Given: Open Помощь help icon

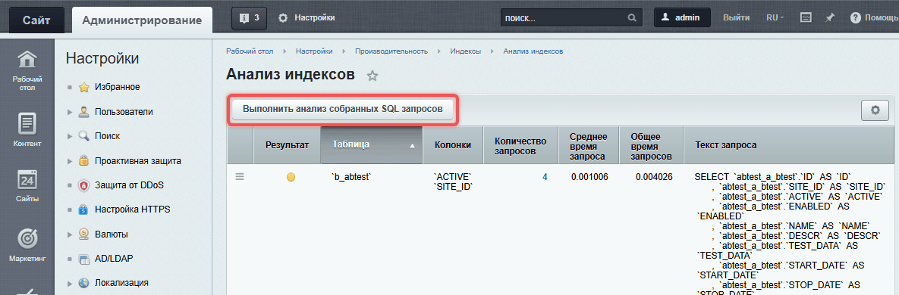Looking at the screenshot, I should point(856,17).
